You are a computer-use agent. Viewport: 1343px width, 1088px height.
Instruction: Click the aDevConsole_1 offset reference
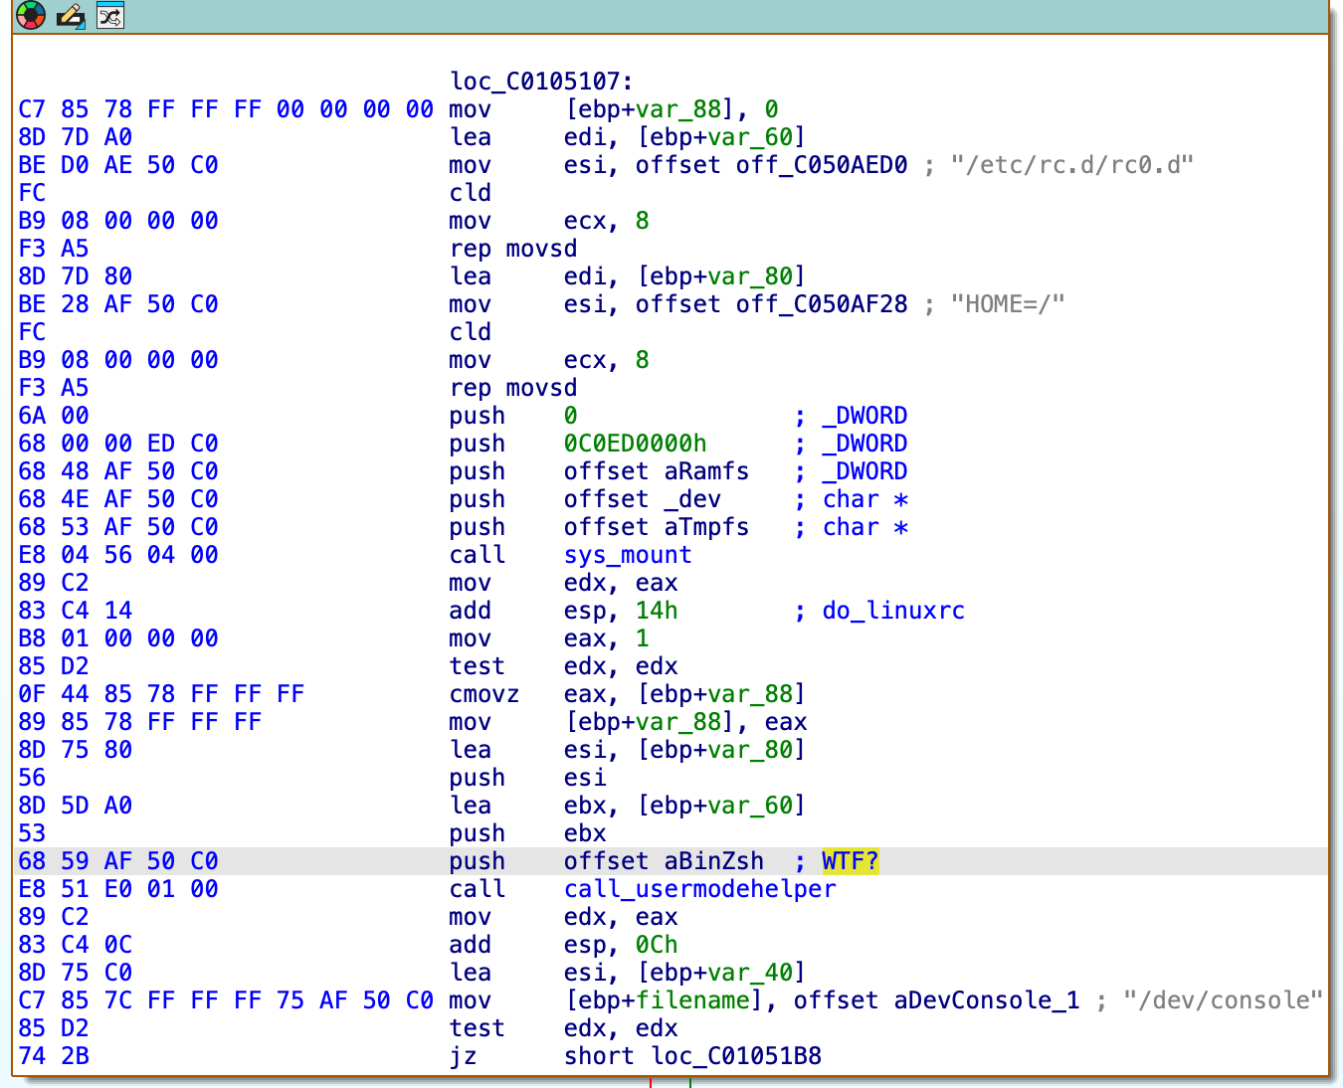coord(987,1000)
